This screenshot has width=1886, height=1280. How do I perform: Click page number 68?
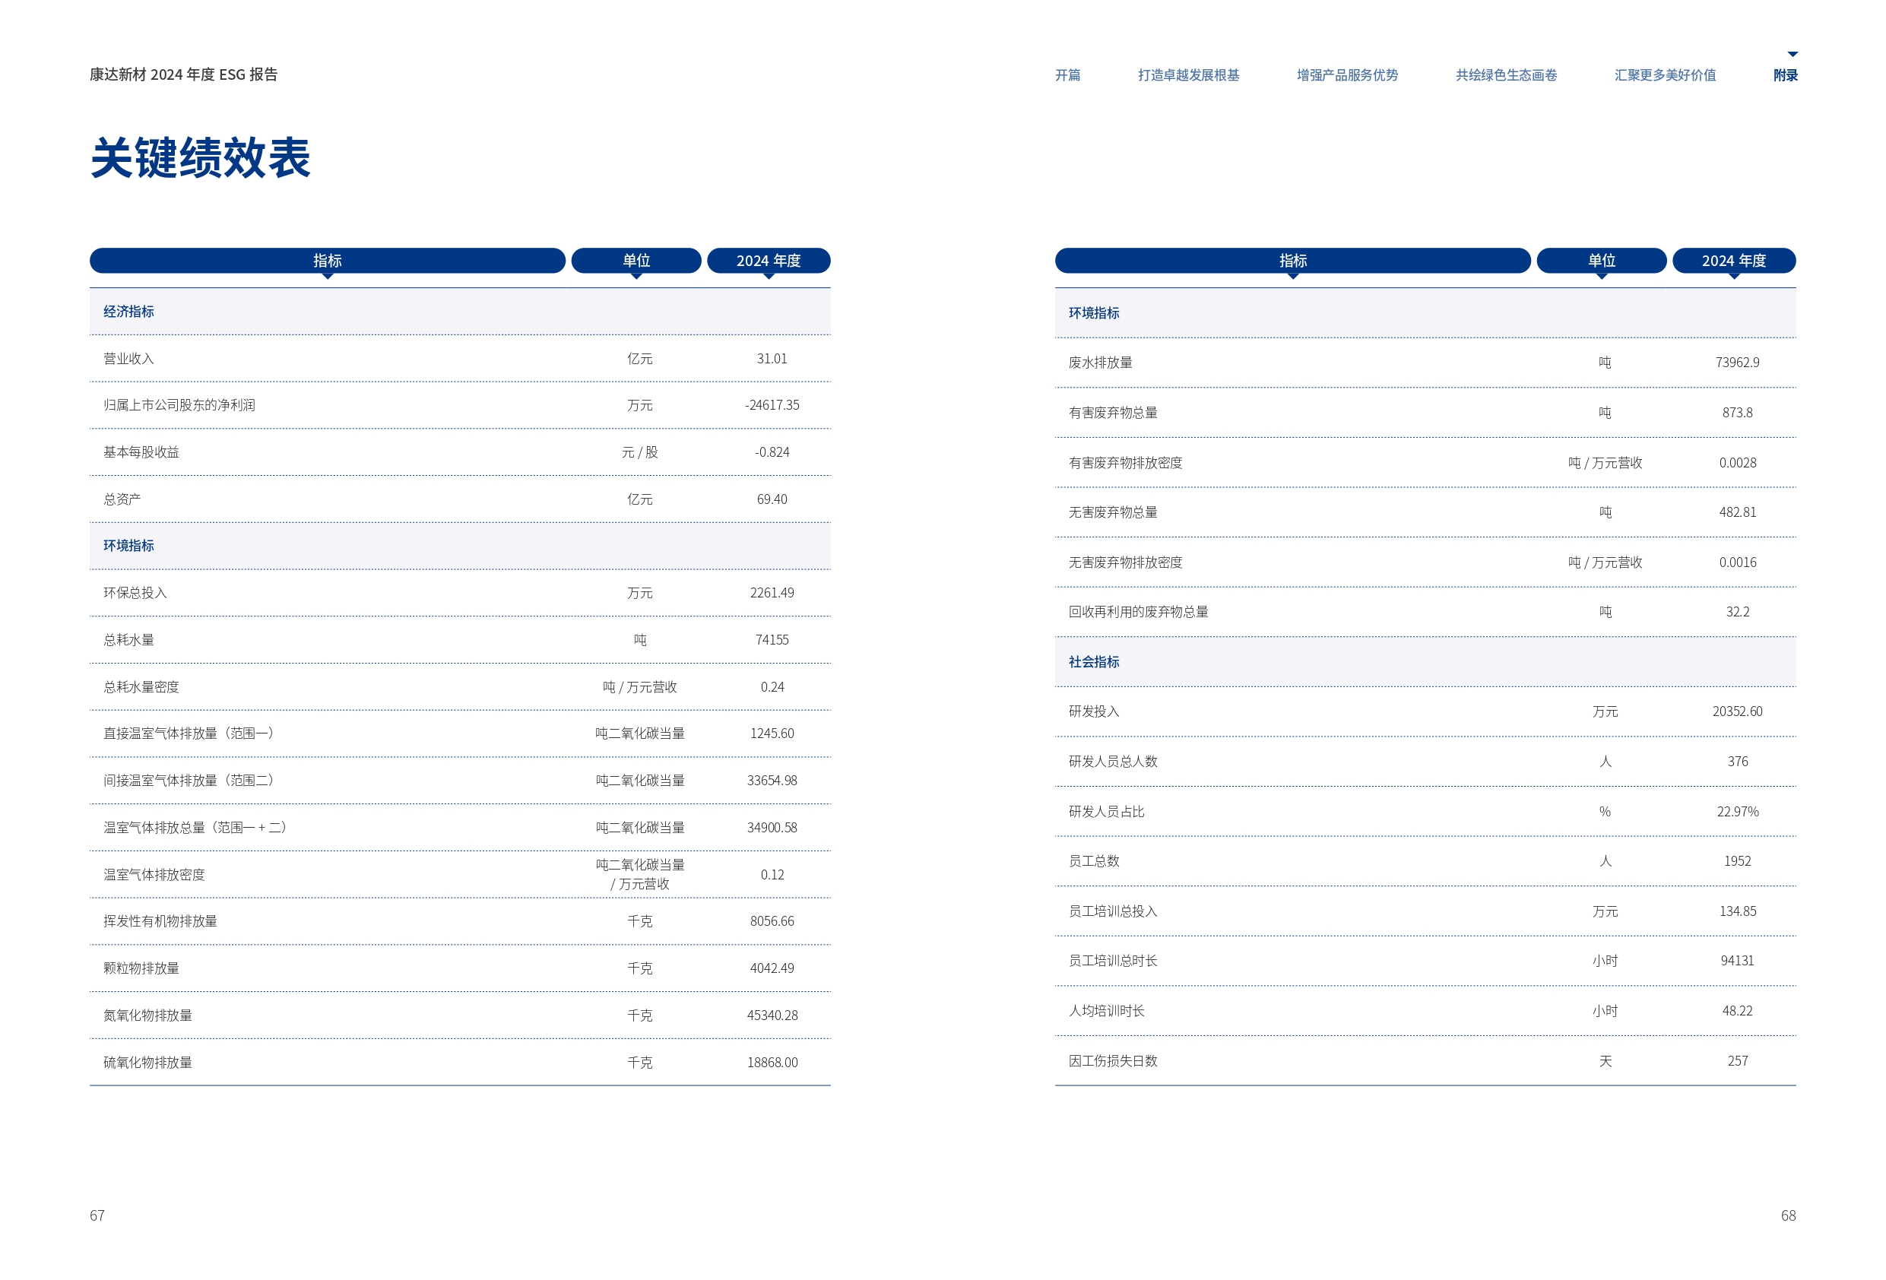[1788, 1215]
